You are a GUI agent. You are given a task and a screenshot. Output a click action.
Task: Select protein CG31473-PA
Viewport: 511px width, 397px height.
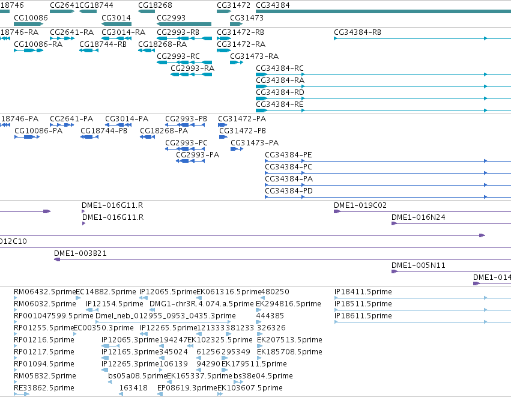pyautogui.click(x=237, y=150)
